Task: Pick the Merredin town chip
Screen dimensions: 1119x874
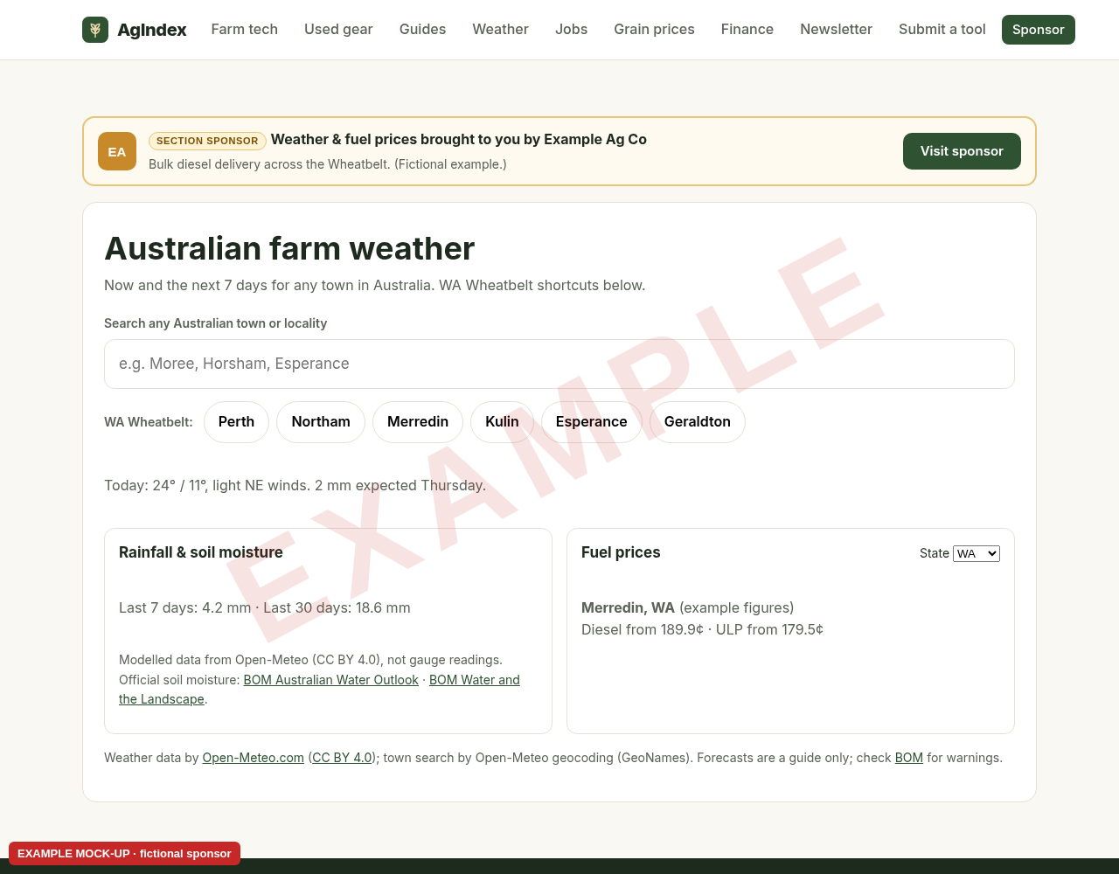Action: click(x=418, y=422)
